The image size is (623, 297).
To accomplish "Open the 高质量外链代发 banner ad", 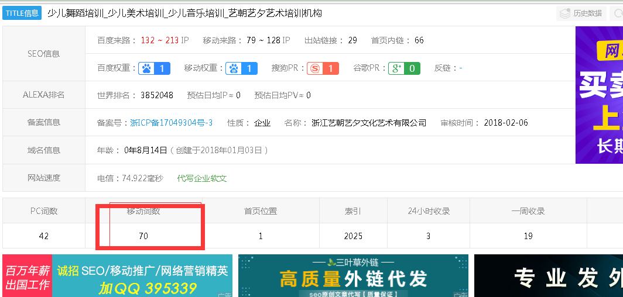I will pos(353,276).
